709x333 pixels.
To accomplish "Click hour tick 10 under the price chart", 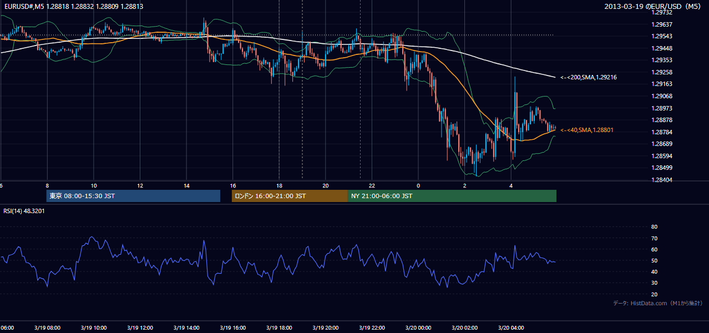I will (94, 186).
